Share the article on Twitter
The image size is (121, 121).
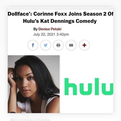(x=46, y=45)
